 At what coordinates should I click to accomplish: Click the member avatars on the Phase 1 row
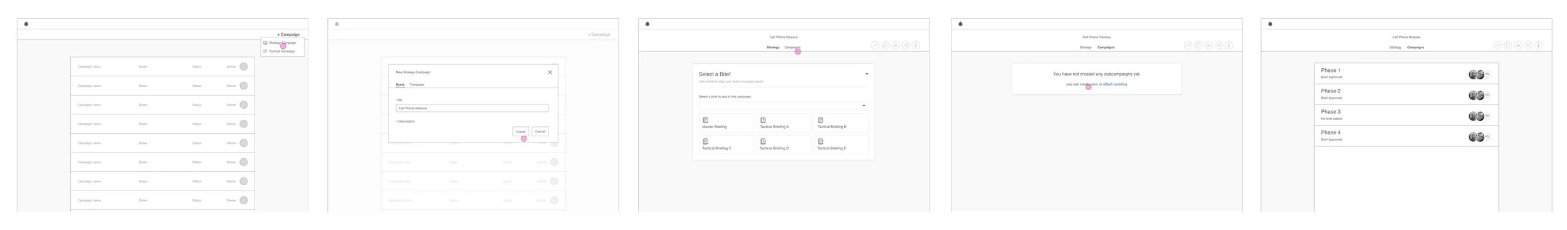click(1476, 74)
